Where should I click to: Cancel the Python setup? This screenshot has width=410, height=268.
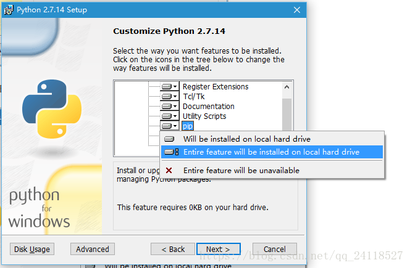coord(275,249)
